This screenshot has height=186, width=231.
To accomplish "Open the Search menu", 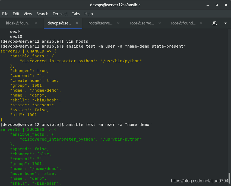I will click(x=42, y=14).
